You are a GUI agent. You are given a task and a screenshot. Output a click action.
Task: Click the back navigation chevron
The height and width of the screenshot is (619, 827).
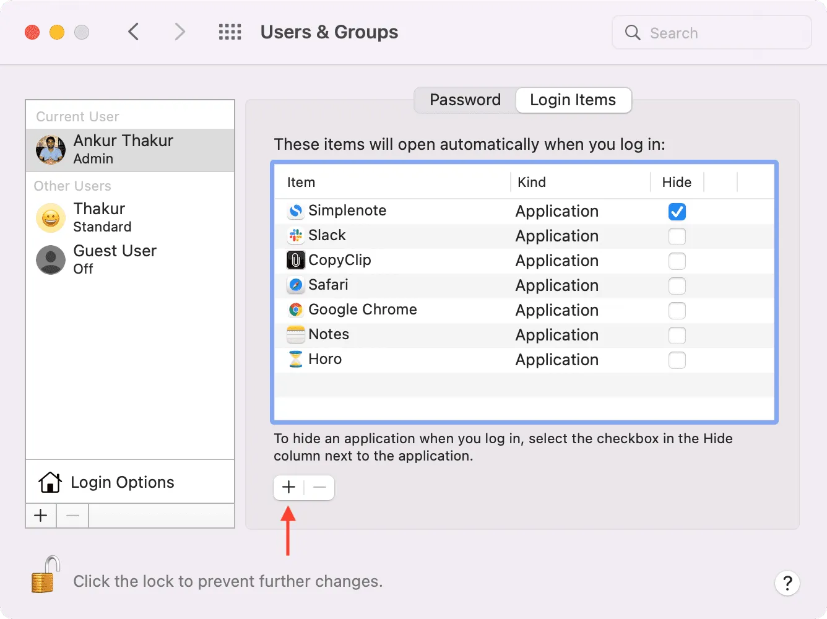(133, 32)
